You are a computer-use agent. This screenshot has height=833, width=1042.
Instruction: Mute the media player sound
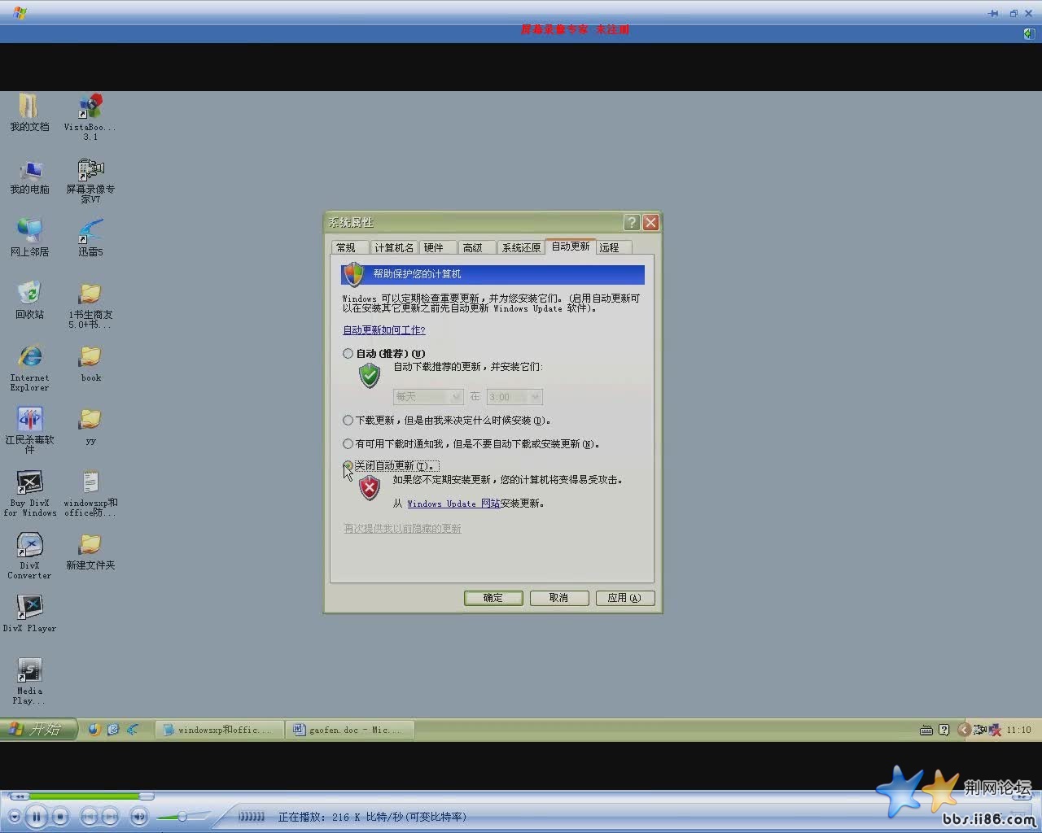click(139, 816)
